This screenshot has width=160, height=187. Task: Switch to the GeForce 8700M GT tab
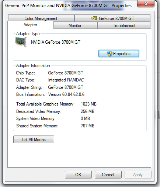coord(112,18)
